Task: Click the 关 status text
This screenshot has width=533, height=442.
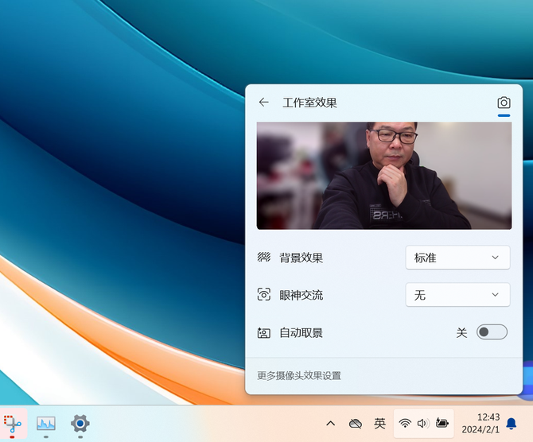Action: 461,332
